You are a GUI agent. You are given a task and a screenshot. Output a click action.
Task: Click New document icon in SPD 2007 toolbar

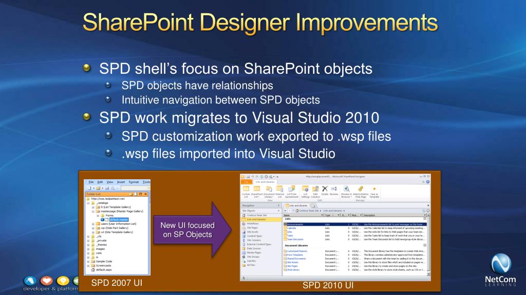tap(89, 188)
